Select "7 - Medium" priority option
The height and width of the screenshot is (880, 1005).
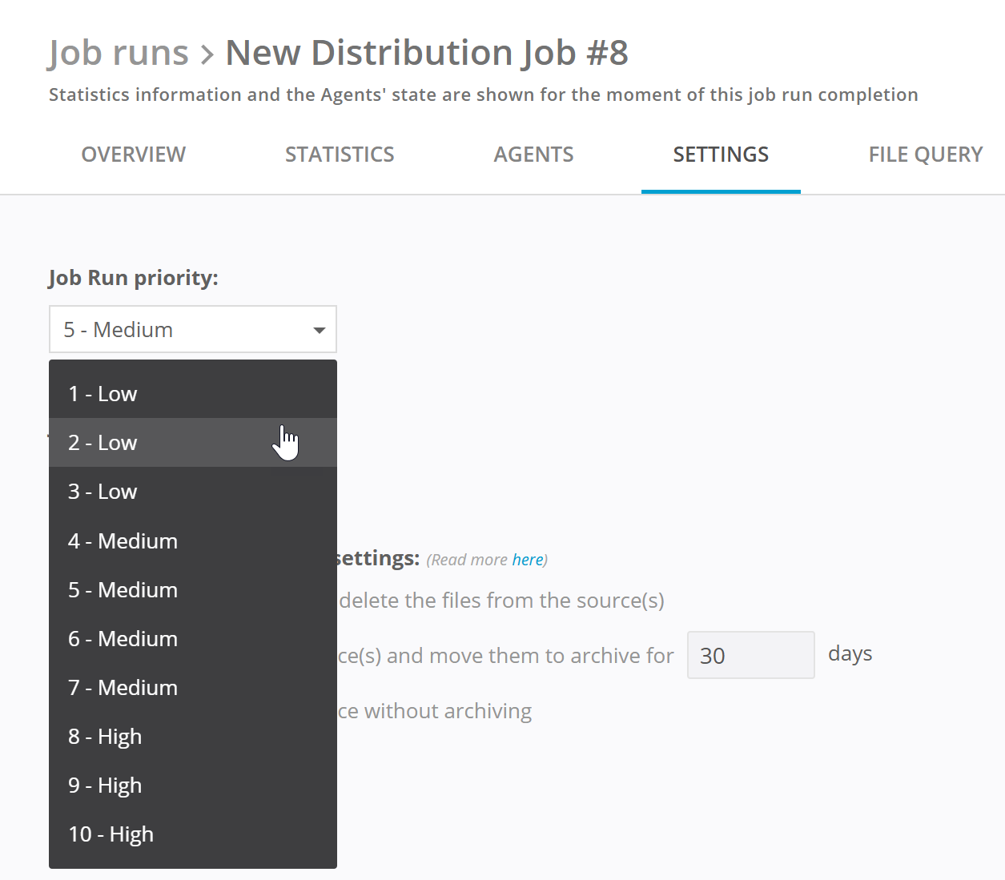pos(192,688)
